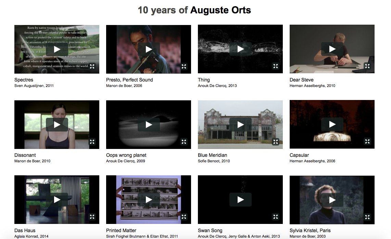The width and height of the screenshot is (391, 239).
Task: Click credit Sofie Benoot, 2010
Action: pos(214,161)
